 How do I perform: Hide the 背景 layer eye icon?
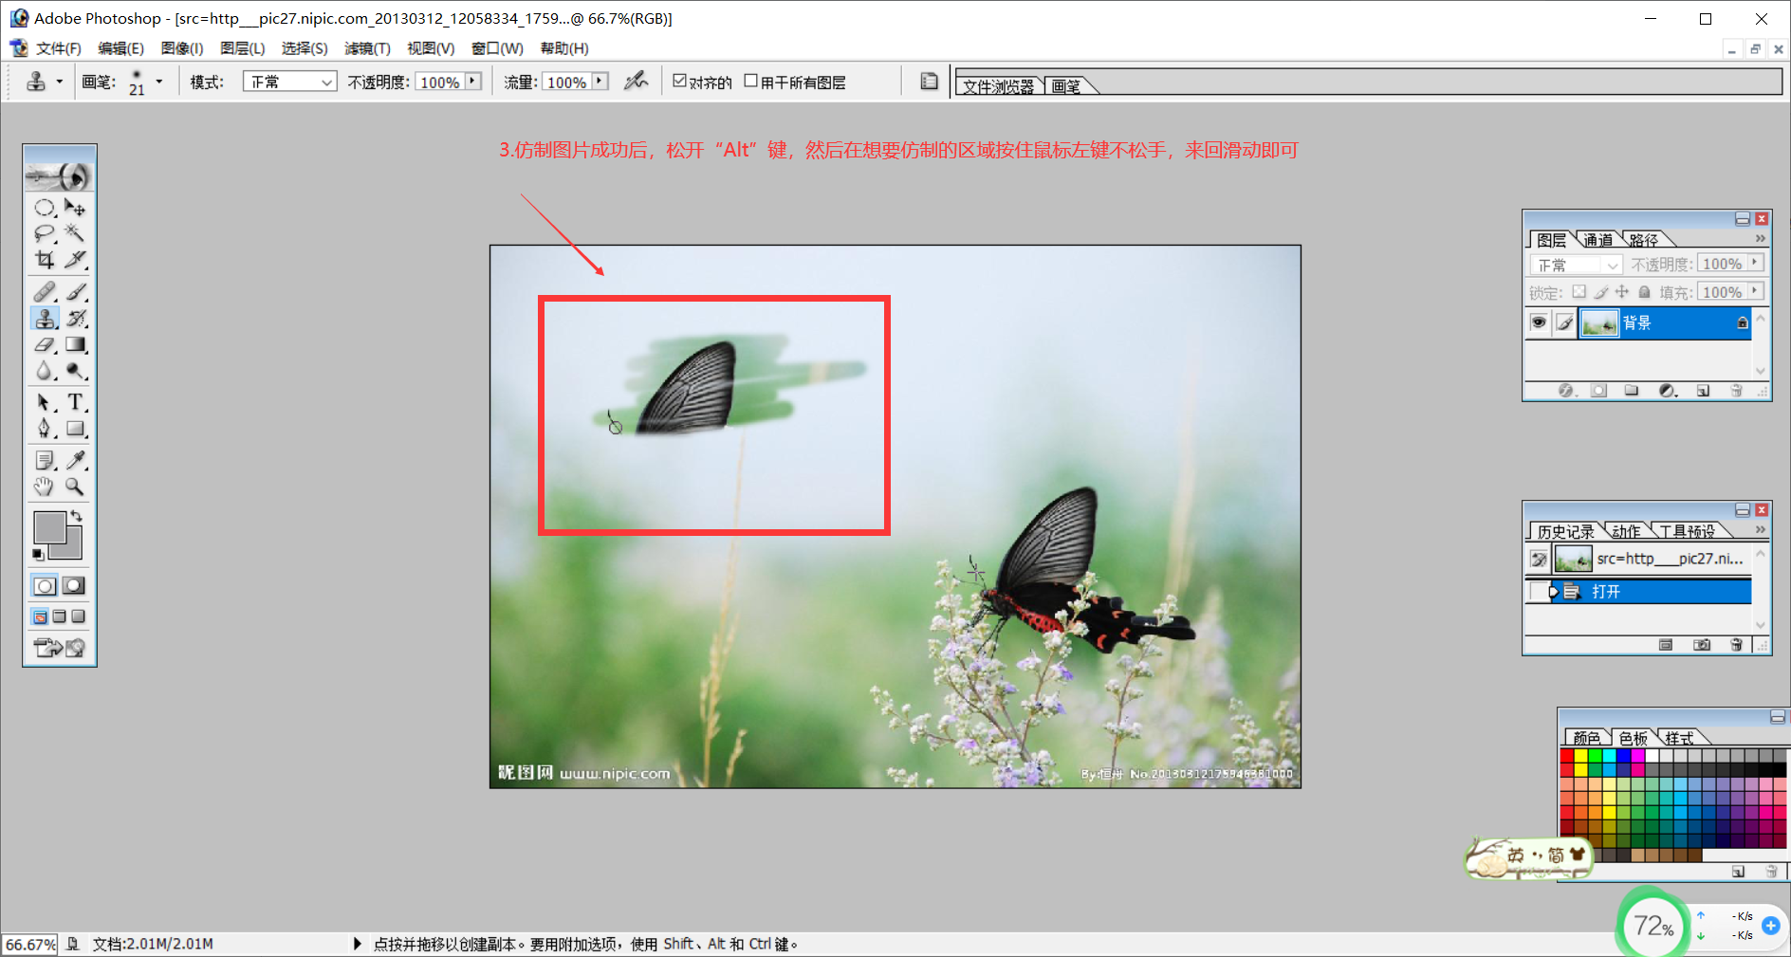[x=1539, y=322]
